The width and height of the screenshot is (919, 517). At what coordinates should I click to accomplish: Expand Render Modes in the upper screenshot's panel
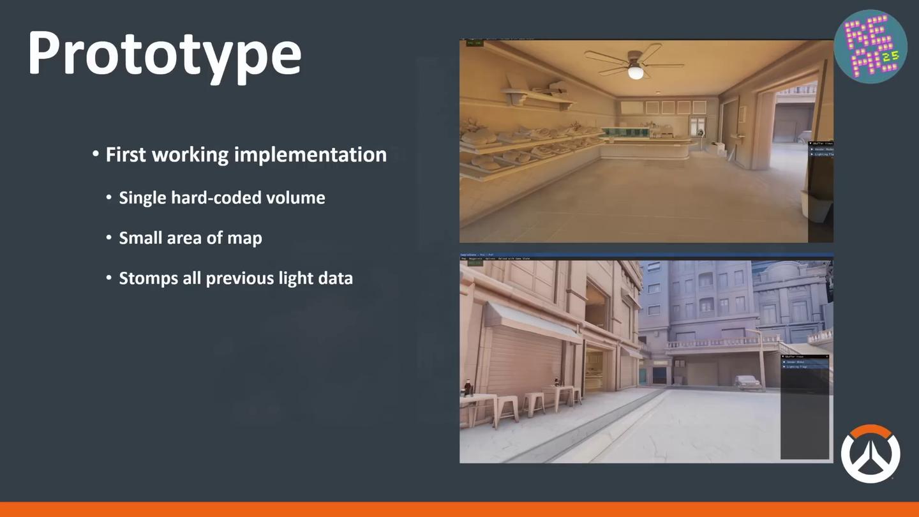coord(821,149)
